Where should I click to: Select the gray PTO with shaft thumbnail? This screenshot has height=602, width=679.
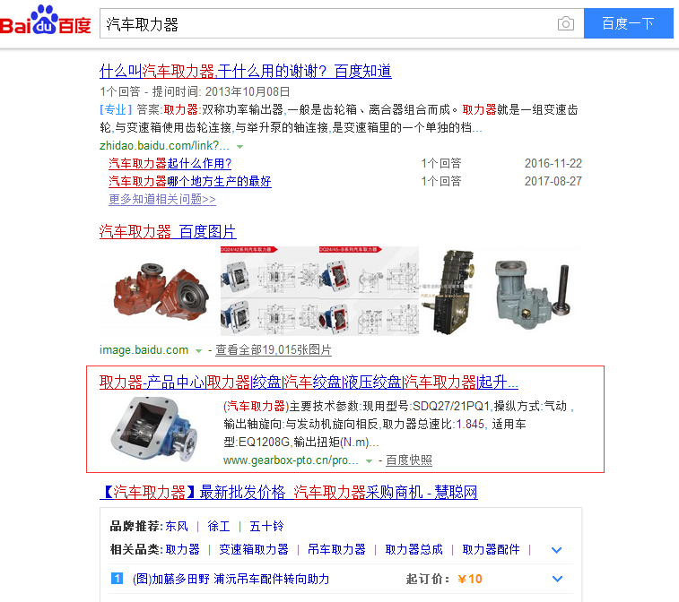coord(532,291)
